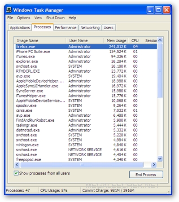Image resolution: width=179 pixels, height=202 pixels.
Task: Click the horizontal scrollbar thumb
Action: pos(82,165)
